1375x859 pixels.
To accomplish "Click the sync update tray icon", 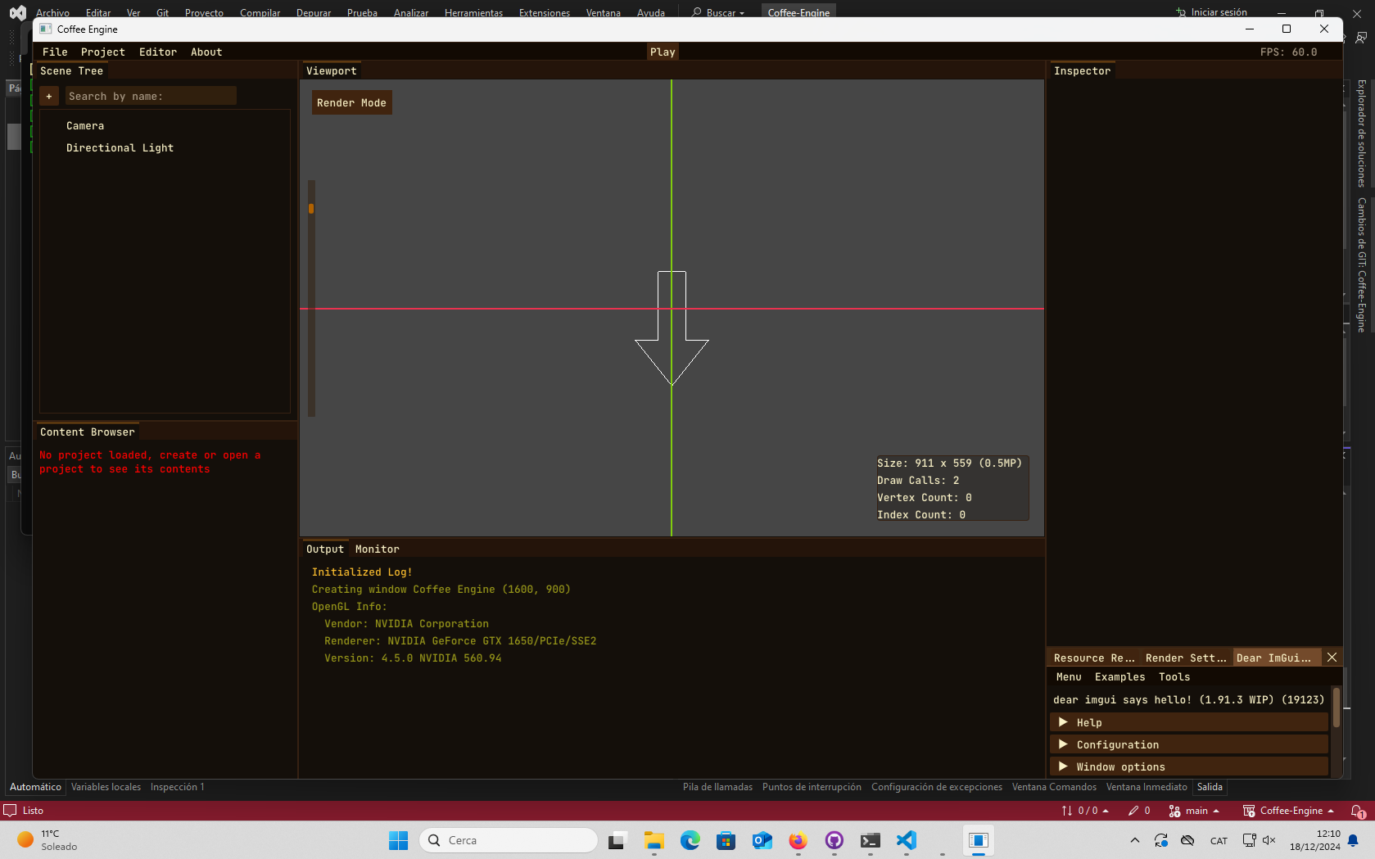I will (1160, 840).
